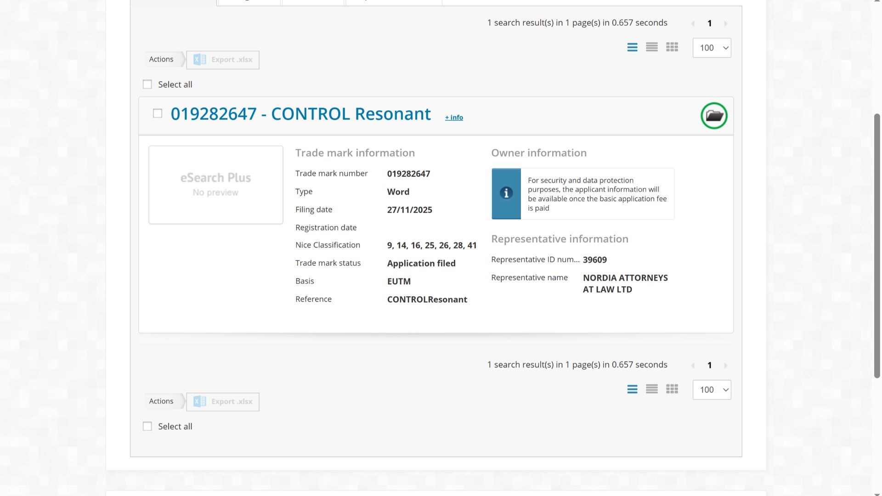Go to next page arrow at top
The width and height of the screenshot is (882, 496).
726,23
